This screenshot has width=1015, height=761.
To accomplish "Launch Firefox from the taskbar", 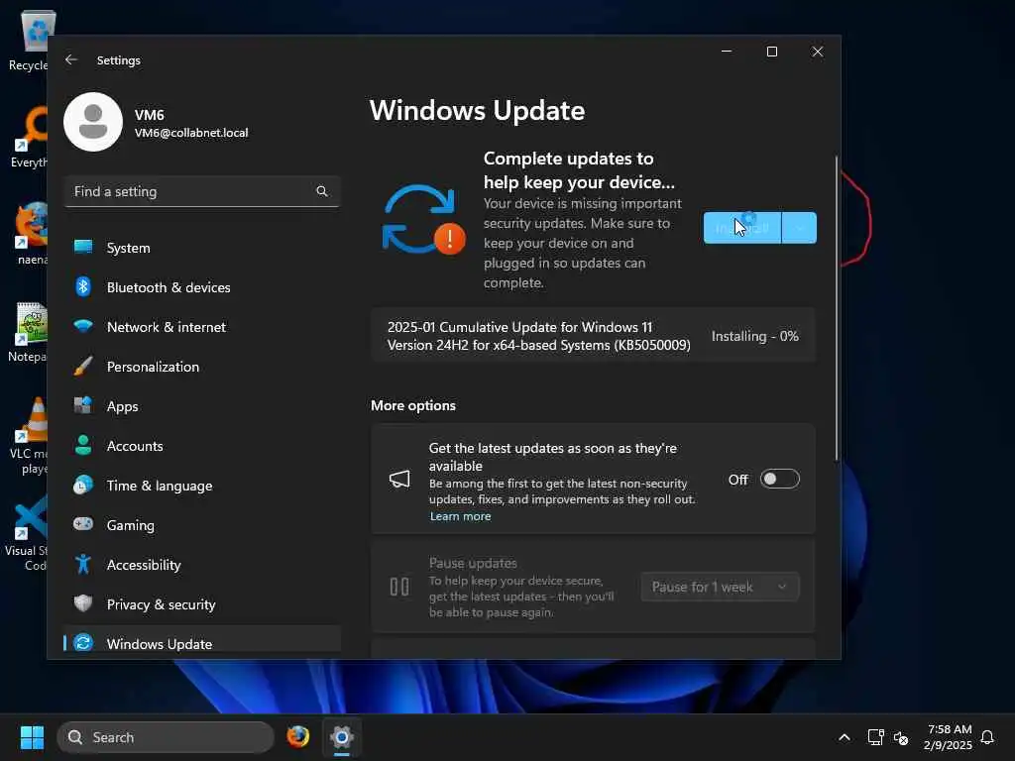I will [298, 736].
